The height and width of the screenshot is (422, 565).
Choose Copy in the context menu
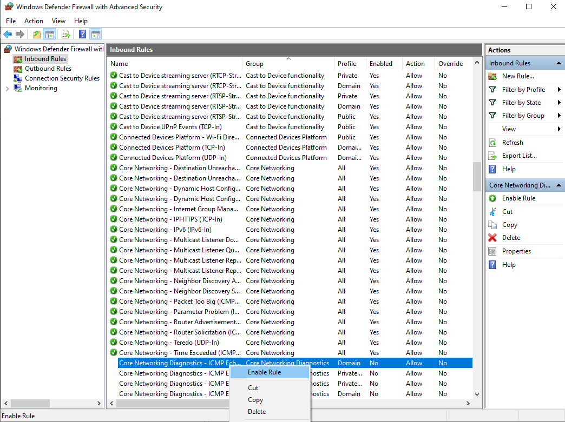pos(269,400)
